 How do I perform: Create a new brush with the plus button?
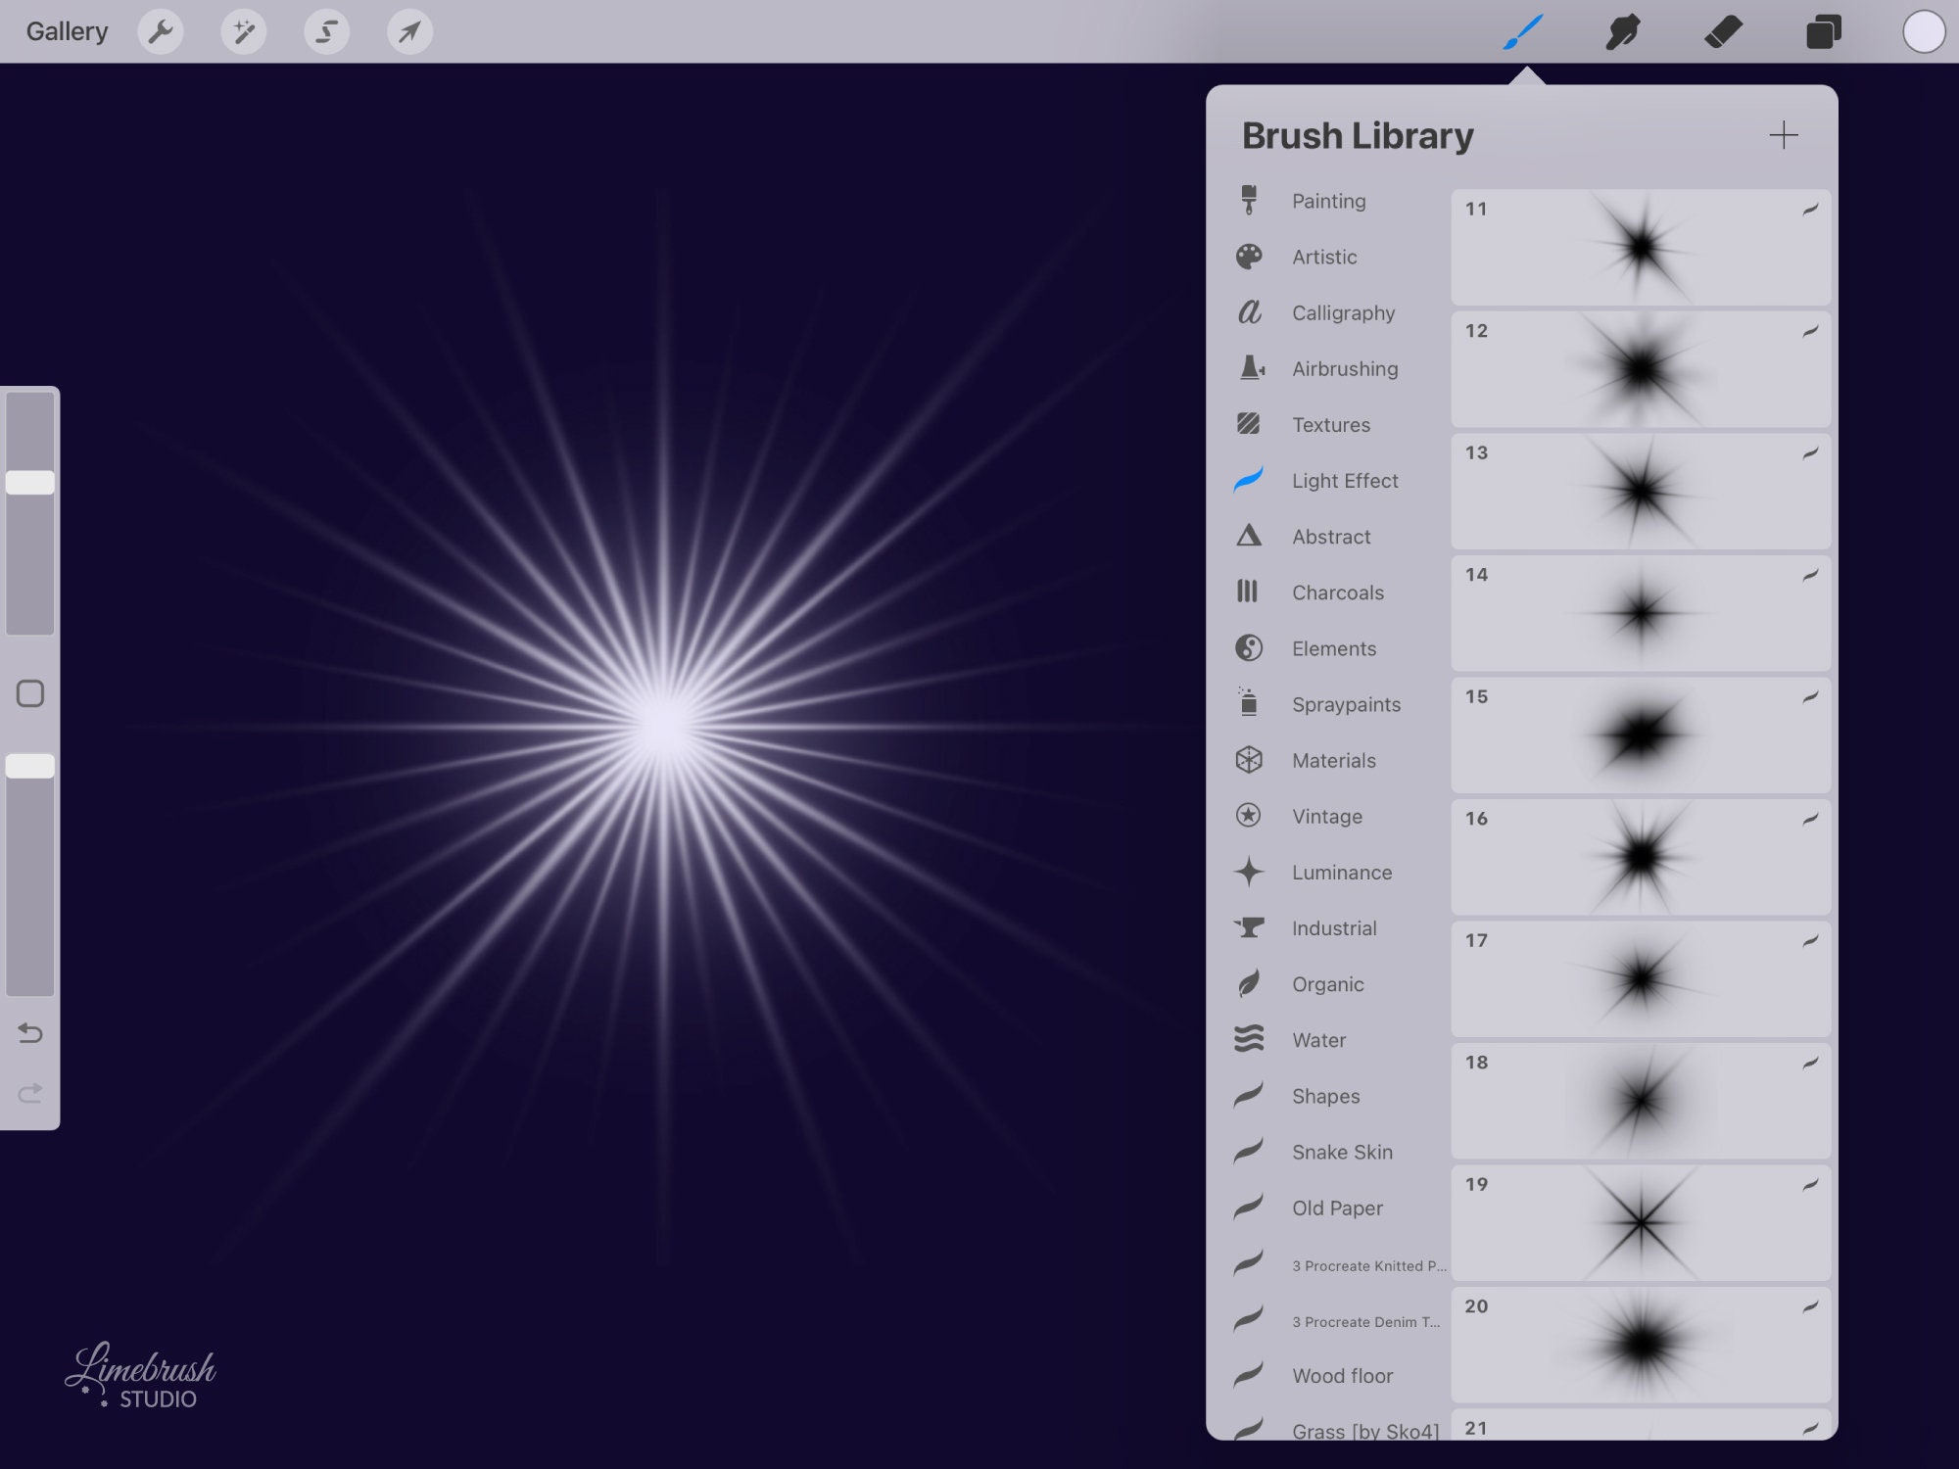click(x=1784, y=135)
